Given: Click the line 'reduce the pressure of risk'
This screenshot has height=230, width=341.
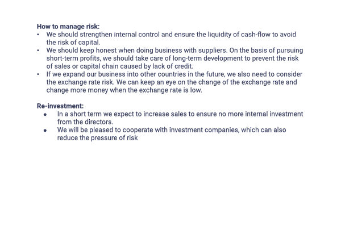Looking at the screenshot, I should click(97, 138).
